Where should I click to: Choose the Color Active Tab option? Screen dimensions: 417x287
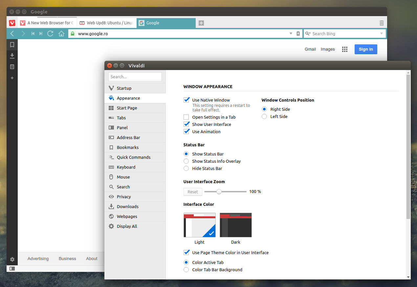point(186,262)
